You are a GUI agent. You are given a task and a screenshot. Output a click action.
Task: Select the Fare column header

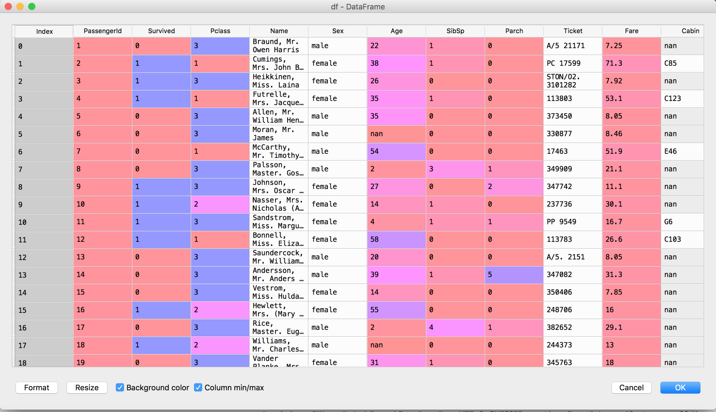[631, 31]
